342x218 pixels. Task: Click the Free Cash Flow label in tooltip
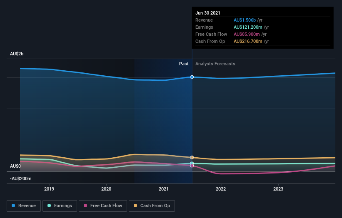tap(211, 34)
